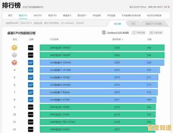Click the gold medal rank 1 icon
The image size is (173, 133).
coord(14,48)
